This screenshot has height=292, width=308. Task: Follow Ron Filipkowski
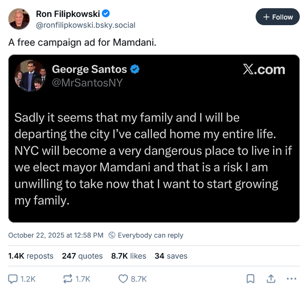click(277, 17)
